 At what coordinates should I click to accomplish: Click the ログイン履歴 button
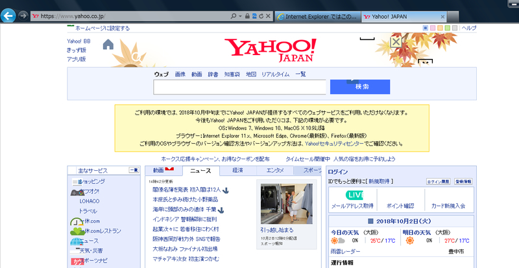tap(439, 181)
